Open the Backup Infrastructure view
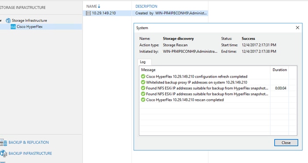The image size is (308, 163). pyautogui.click(x=30, y=153)
